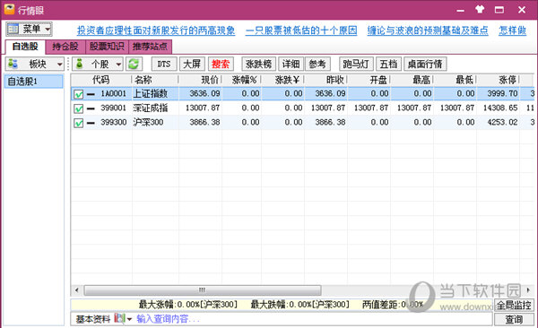Sort by the 名称 column header
Screen dimensions: 538x328
155,80
